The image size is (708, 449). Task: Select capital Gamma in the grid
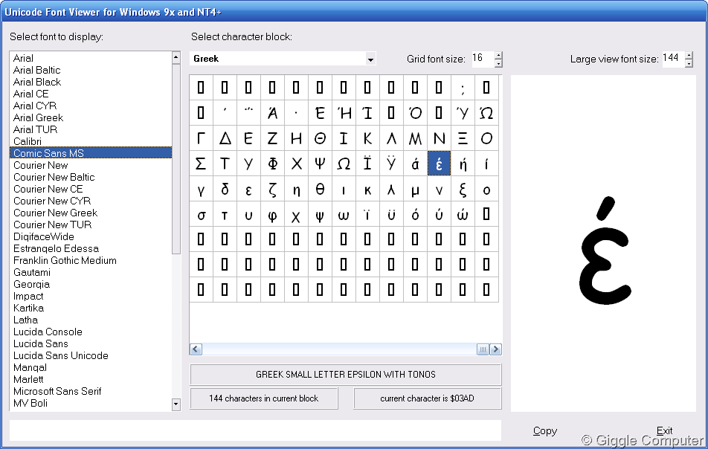[x=201, y=138]
